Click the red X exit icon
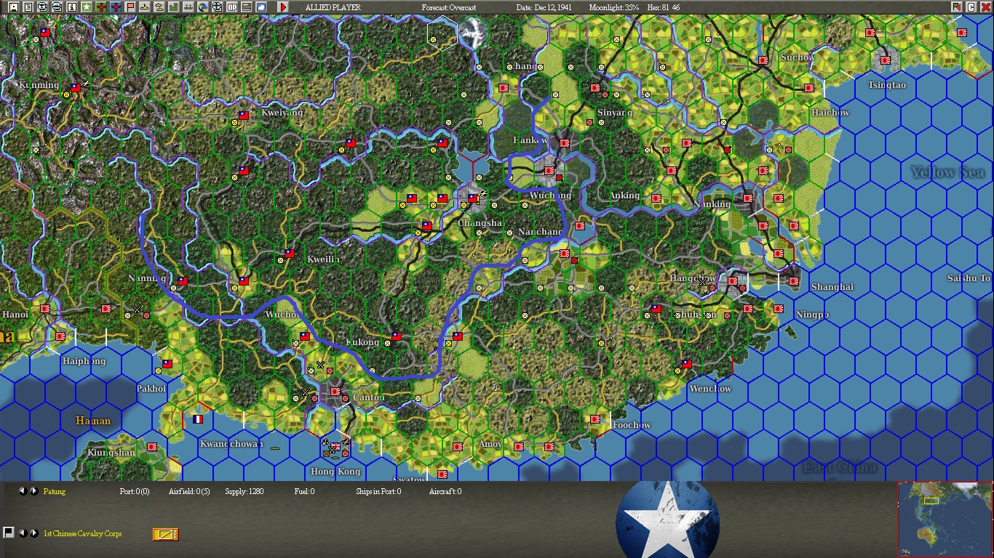Screen dimensions: 994x558 [985, 7]
